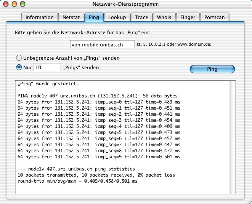
Task: Open the Portscan tab
Action: tap(215, 17)
